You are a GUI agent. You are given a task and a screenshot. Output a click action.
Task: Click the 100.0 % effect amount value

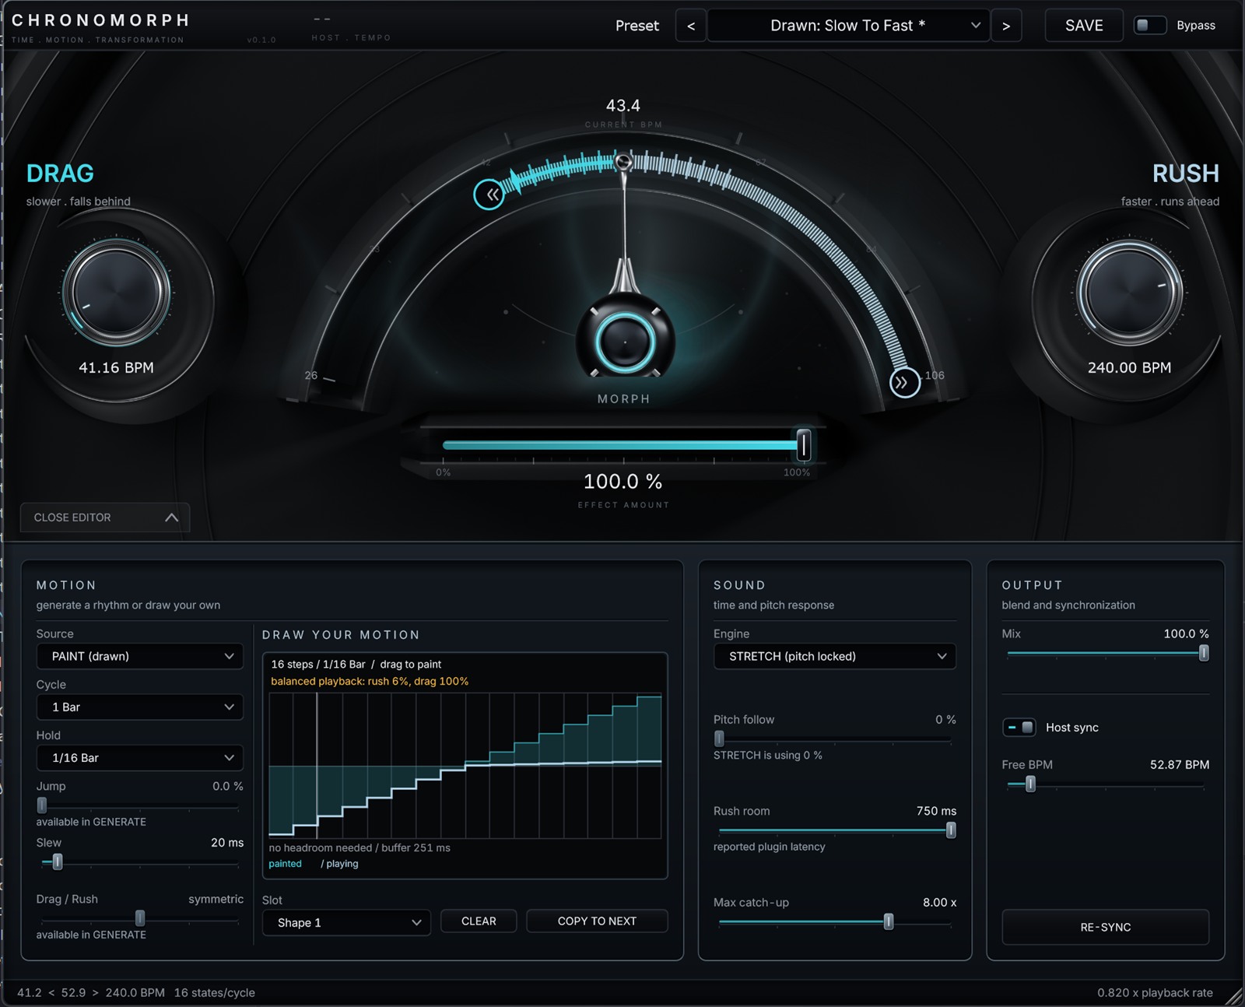[623, 482]
